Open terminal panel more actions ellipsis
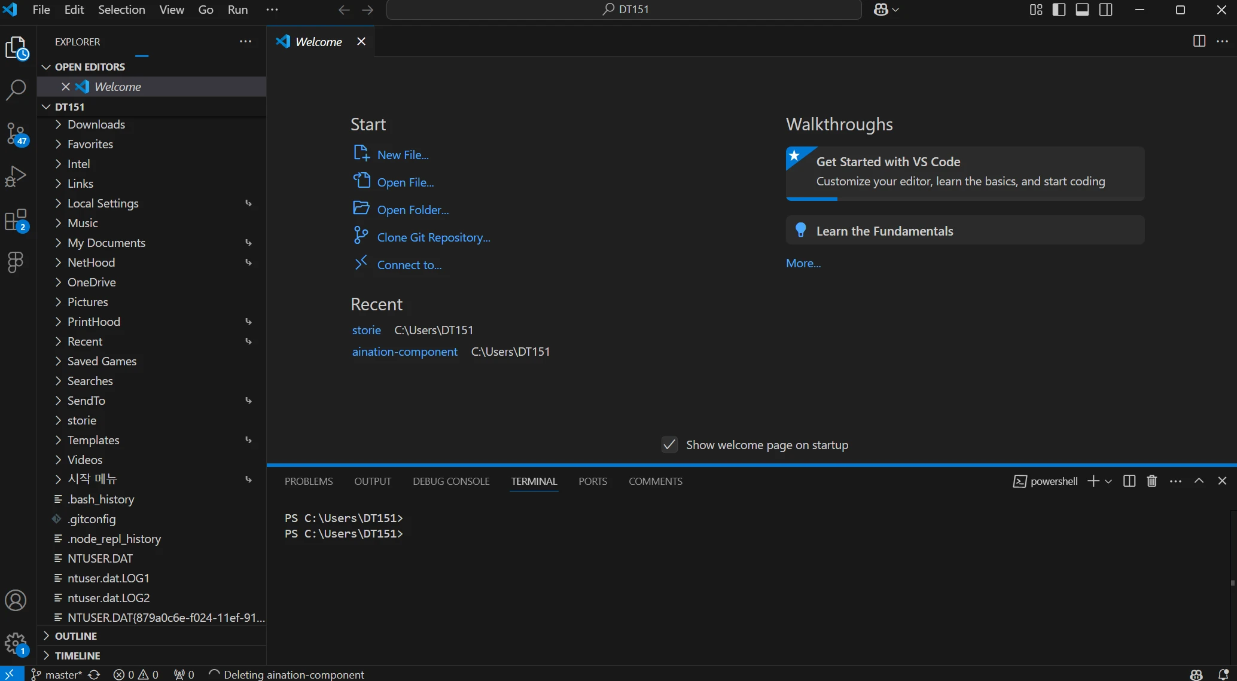This screenshot has width=1237, height=681. pos(1175,481)
